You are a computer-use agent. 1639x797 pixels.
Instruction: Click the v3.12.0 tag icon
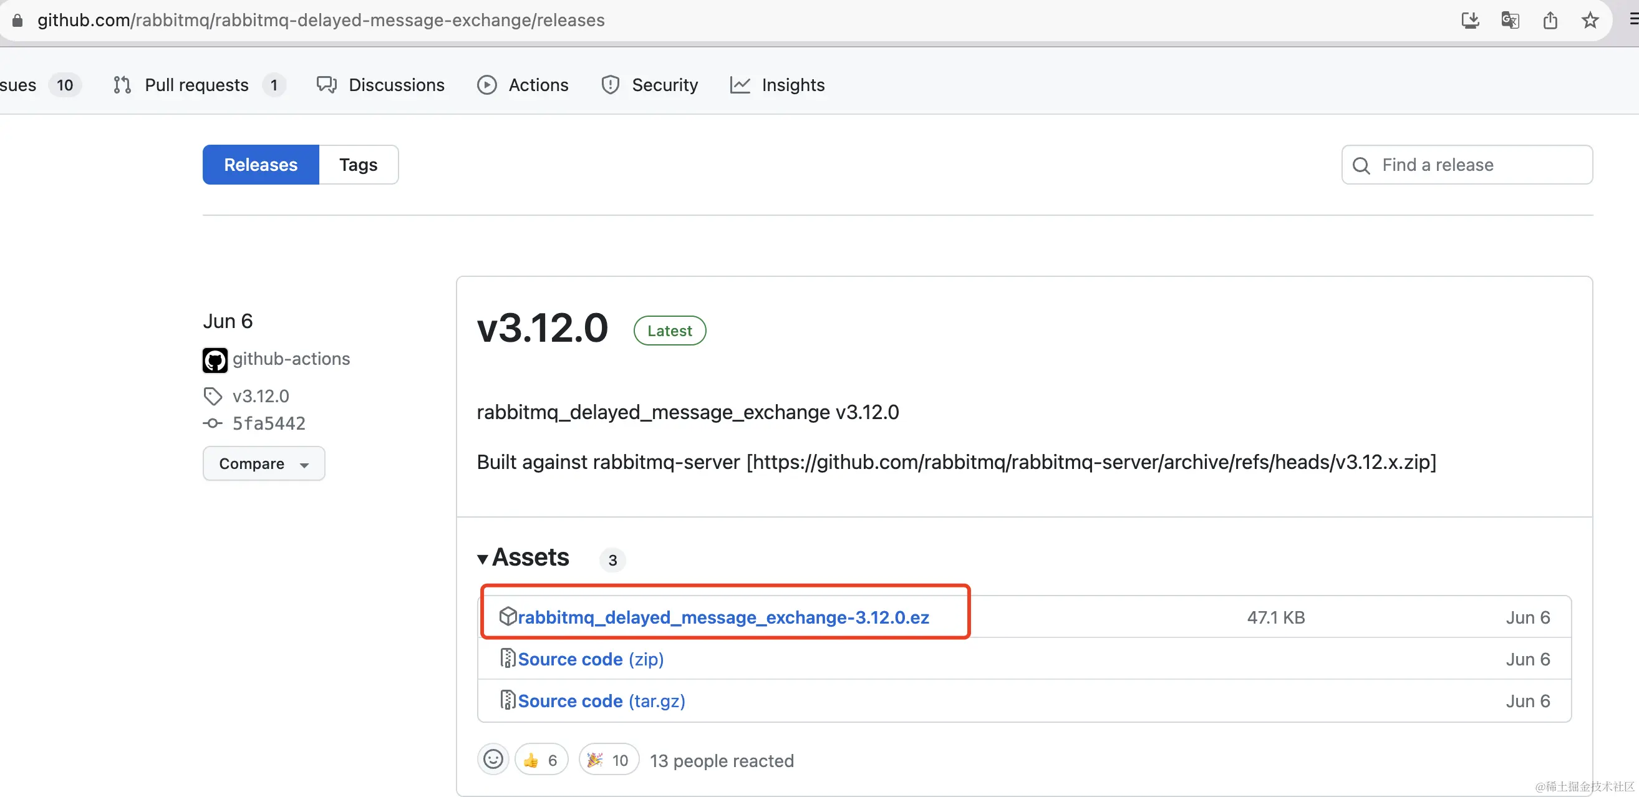[x=213, y=396]
